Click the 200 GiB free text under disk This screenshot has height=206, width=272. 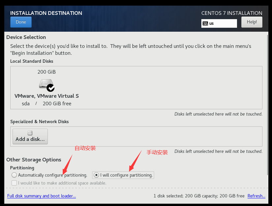coord(57,104)
